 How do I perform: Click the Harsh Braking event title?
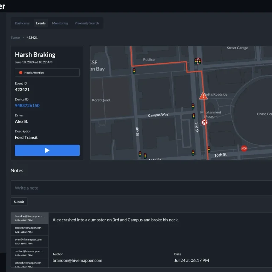click(35, 55)
